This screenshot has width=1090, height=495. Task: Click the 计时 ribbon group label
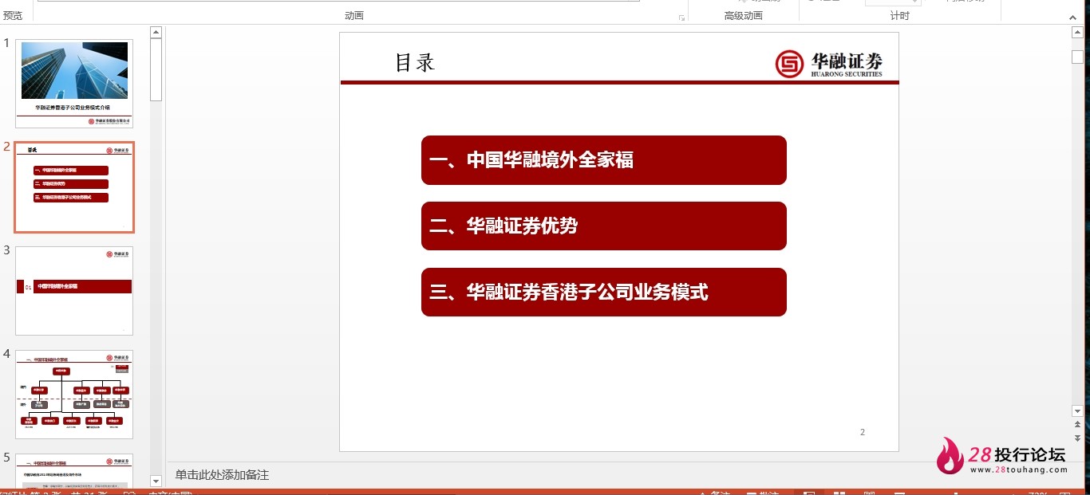899,16
